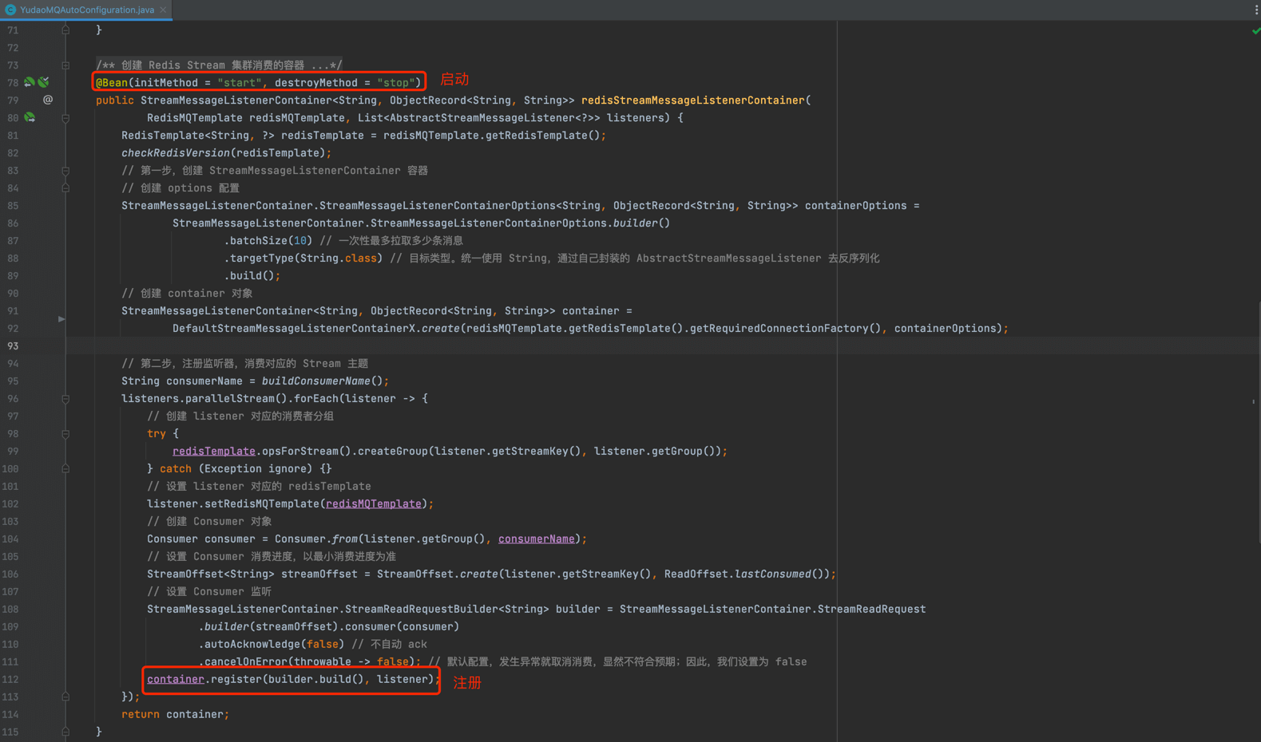Click redisTemplate reference on line 99
This screenshot has width=1261, height=742.
tap(213, 452)
